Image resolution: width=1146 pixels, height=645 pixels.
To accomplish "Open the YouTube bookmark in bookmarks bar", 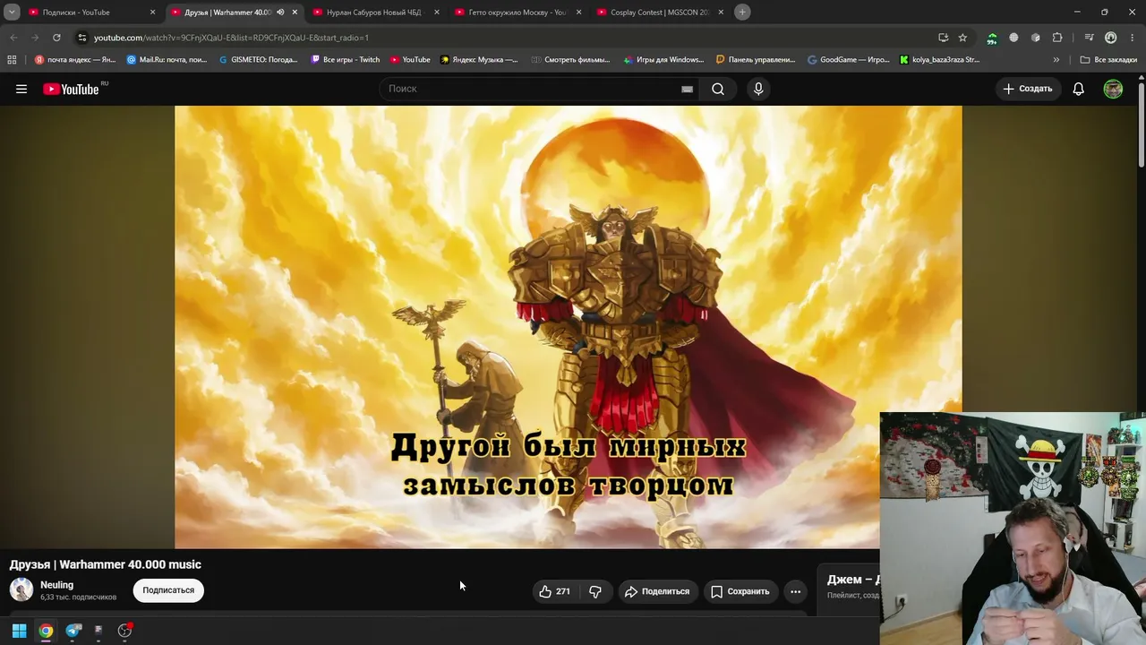I will pyautogui.click(x=410, y=60).
